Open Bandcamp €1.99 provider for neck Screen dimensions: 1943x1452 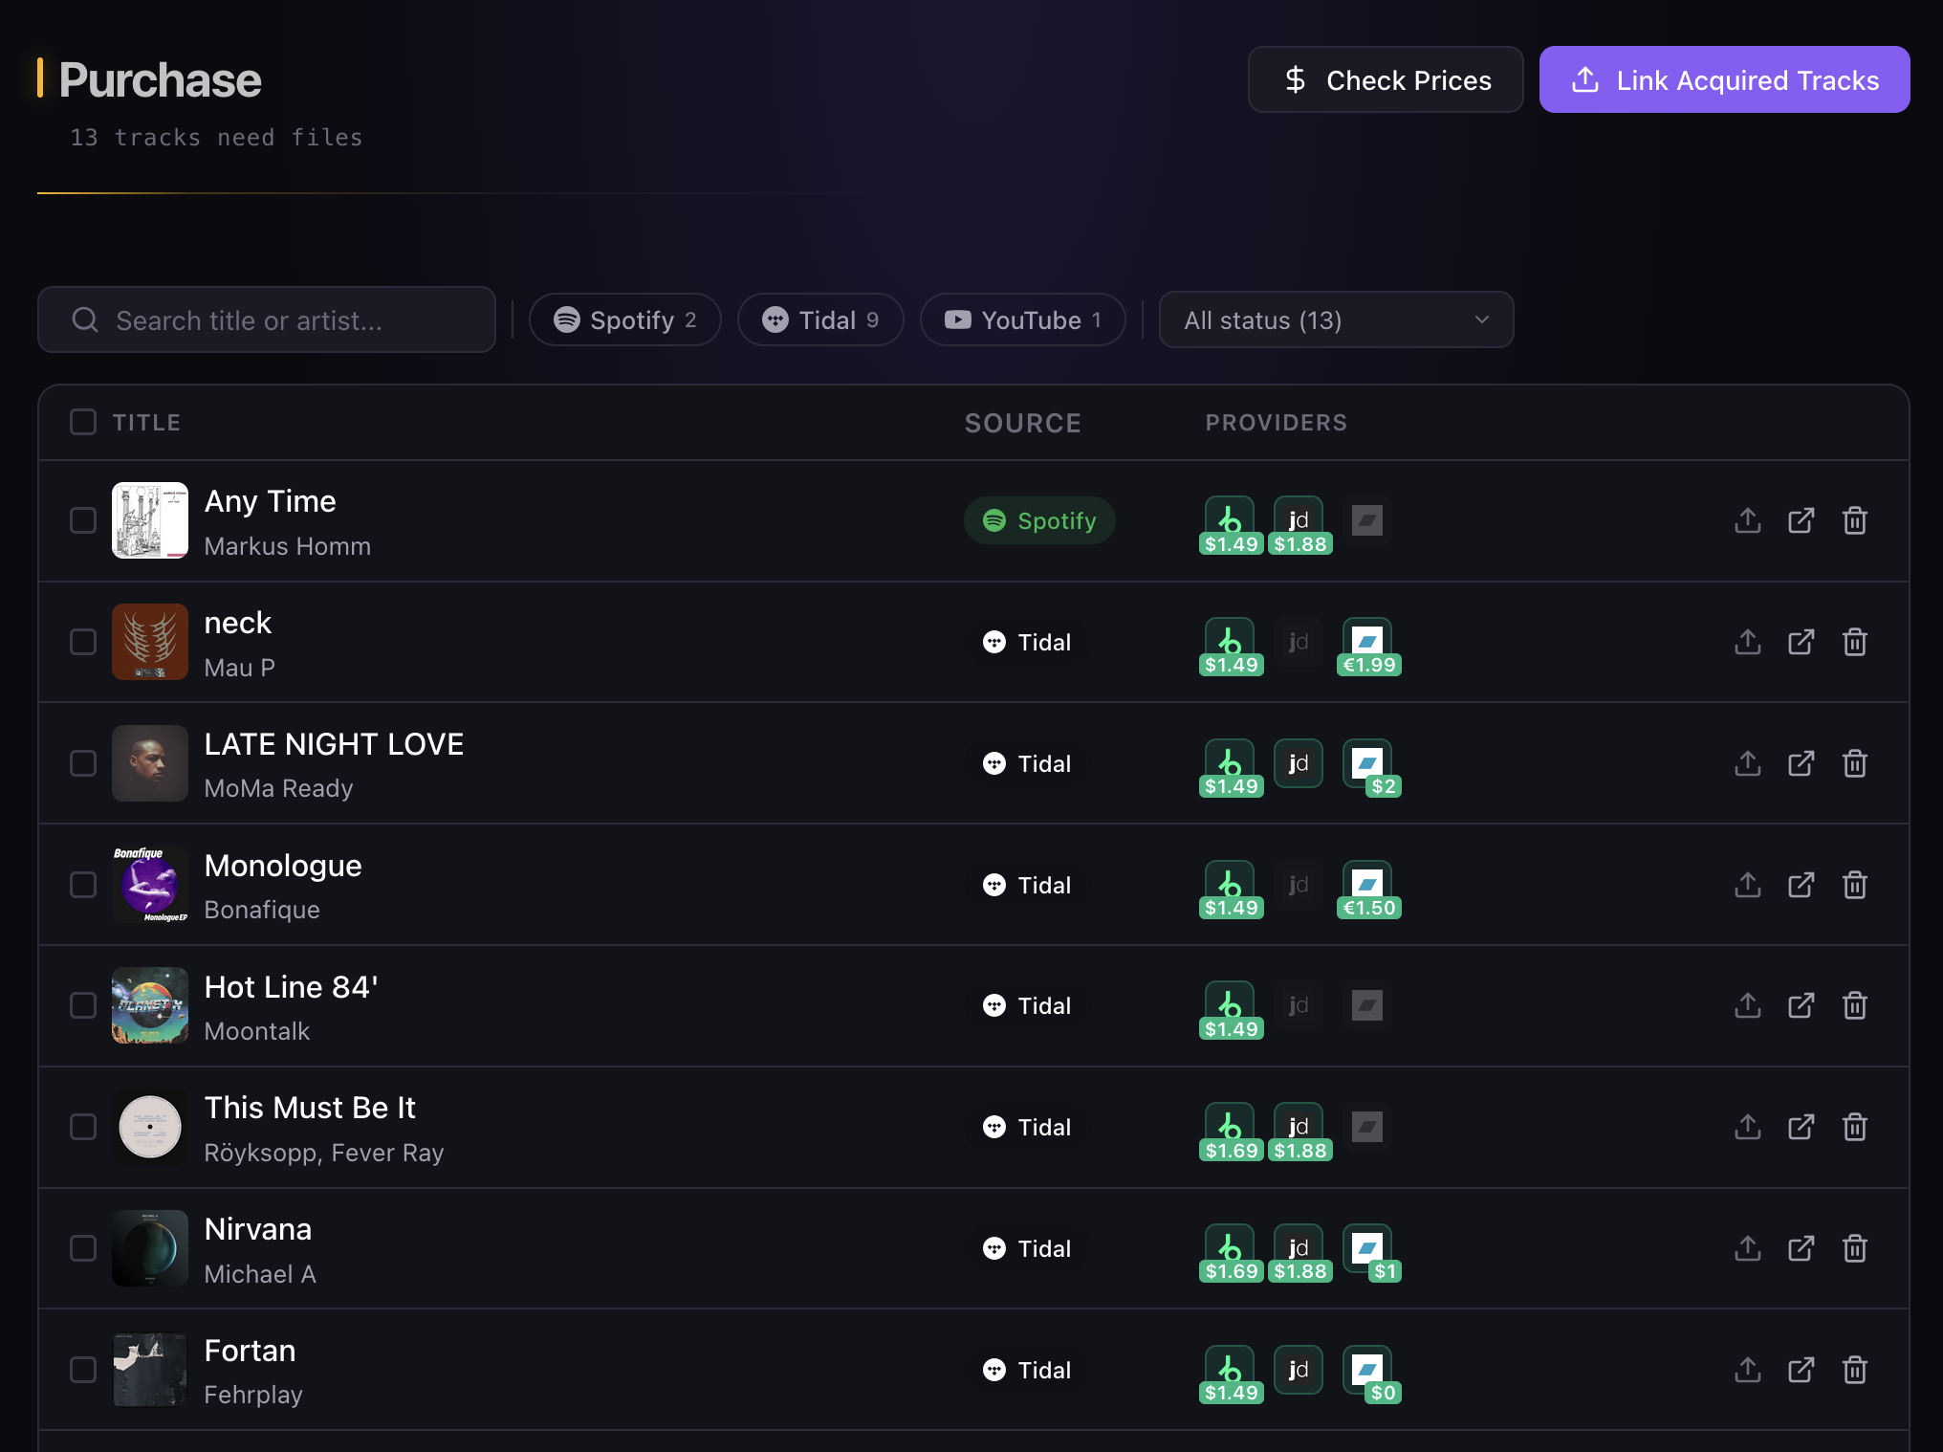pyautogui.click(x=1368, y=647)
